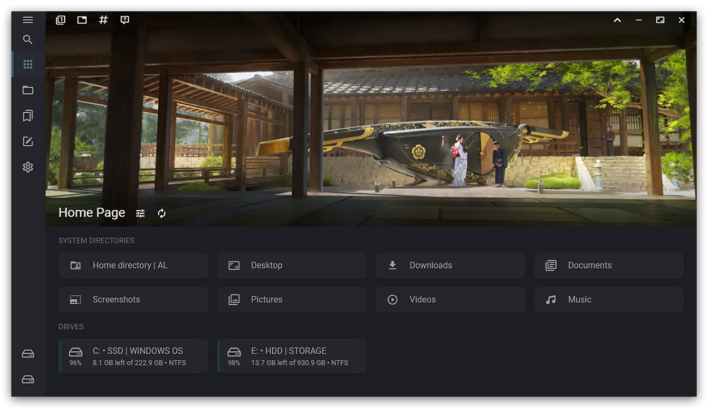
Task: Click the Desktop monitor icon
Action: click(x=234, y=265)
